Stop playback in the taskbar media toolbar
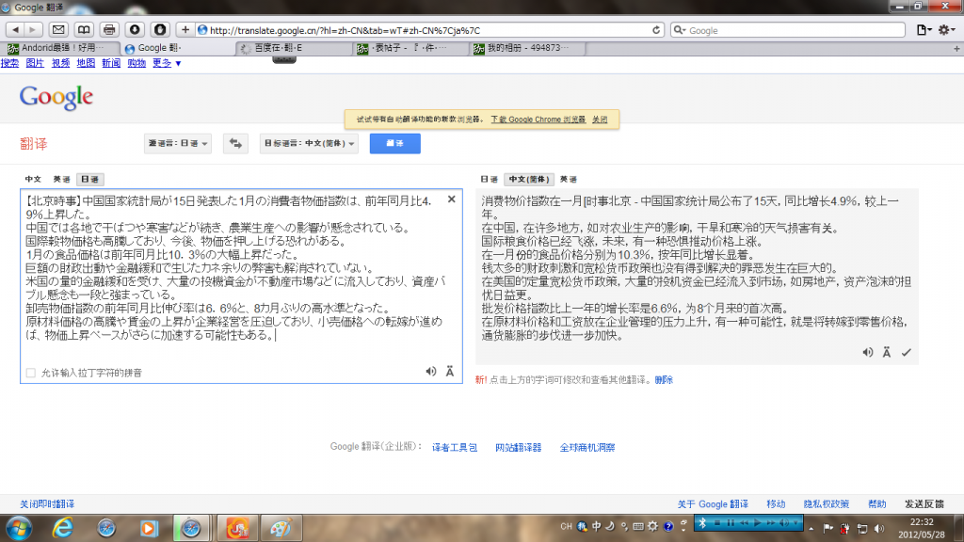This screenshot has height=542, width=964. click(716, 523)
